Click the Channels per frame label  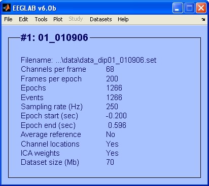tap(53, 69)
